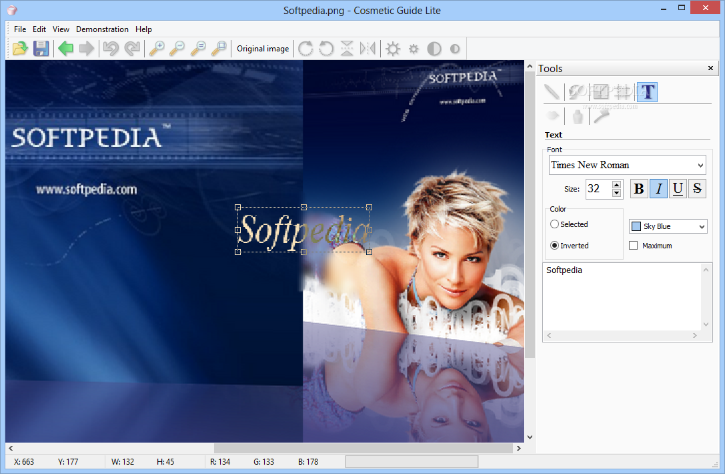Viewport: 725px width, 474px height.
Task: Click inside the font Size field showing 32
Action: tap(599, 189)
